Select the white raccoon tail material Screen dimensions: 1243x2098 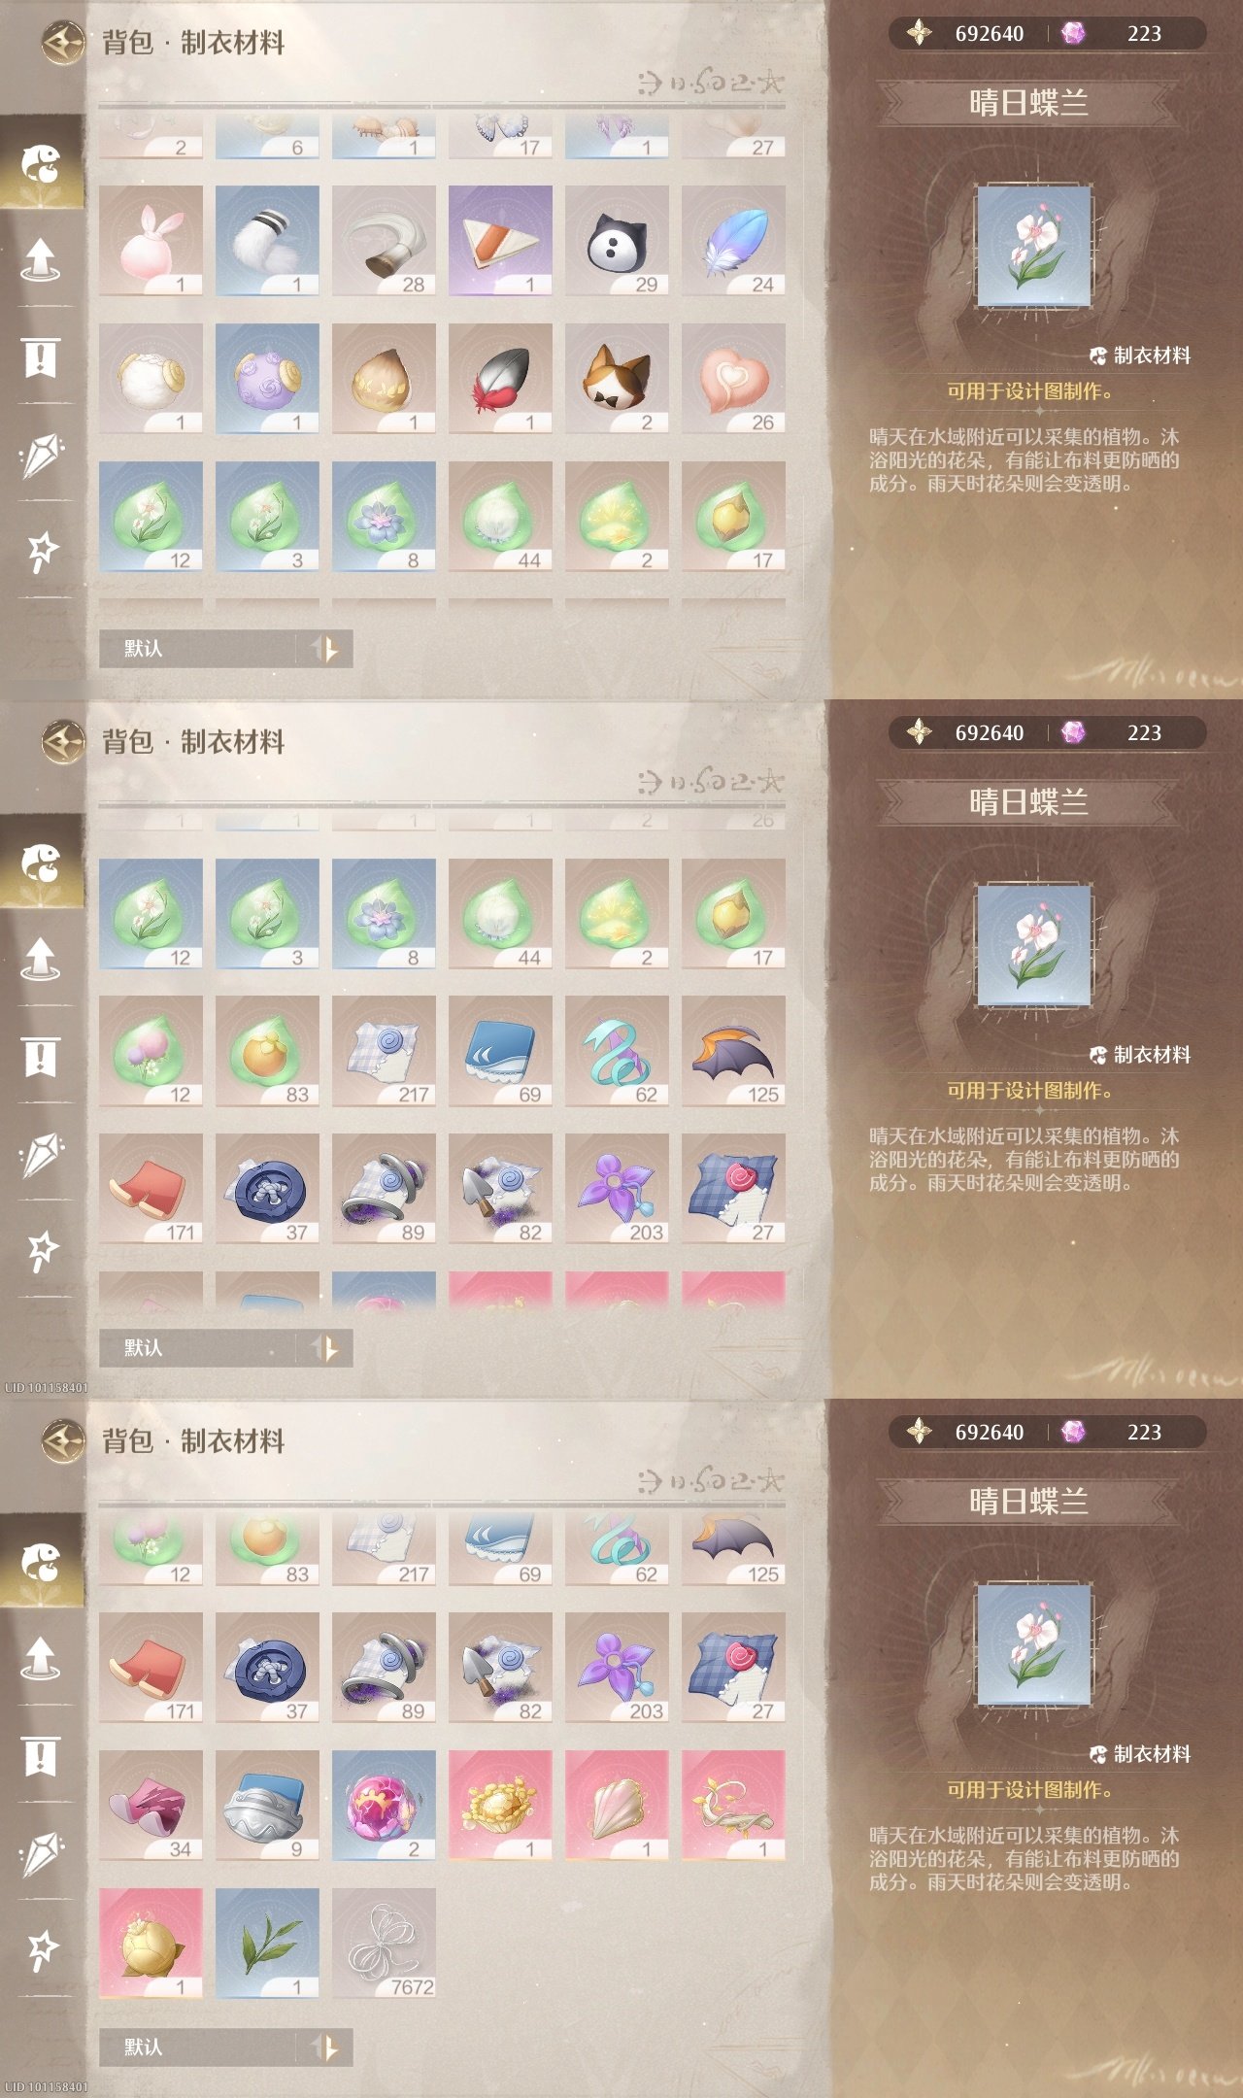pyautogui.click(x=267, y=240)
